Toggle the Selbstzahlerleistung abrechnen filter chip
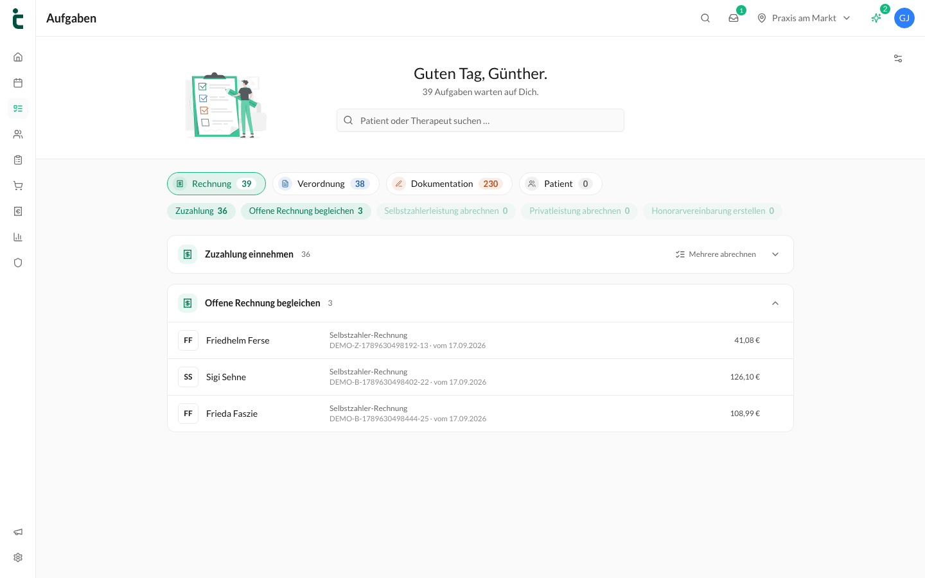Image resolution: width=925 pixels, height=578 pixels. (x=446, y=211)
